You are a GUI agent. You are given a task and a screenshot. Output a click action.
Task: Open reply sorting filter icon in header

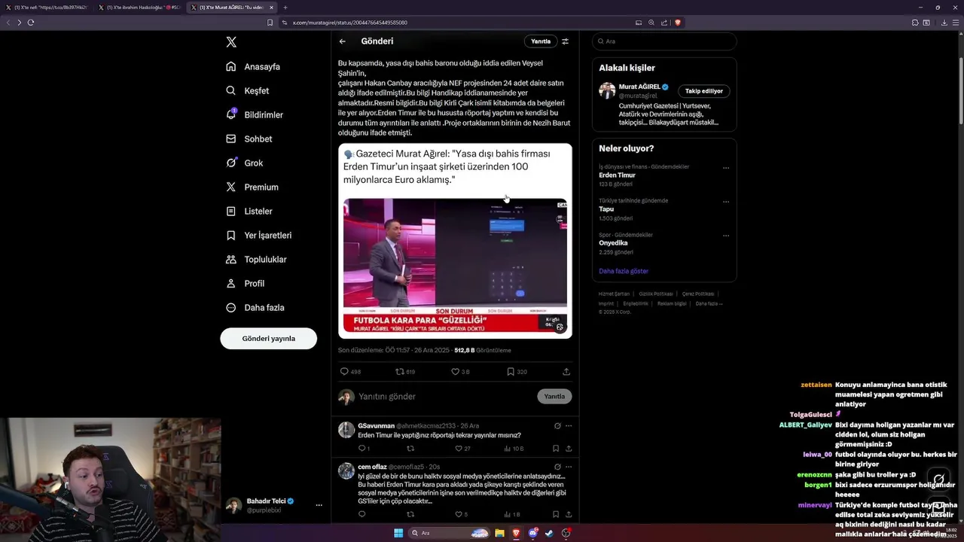pos(566,41)
